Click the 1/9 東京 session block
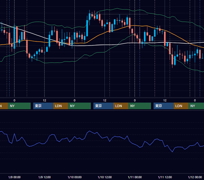The width and height of the screenshot is (204, 180). [43, 106]
